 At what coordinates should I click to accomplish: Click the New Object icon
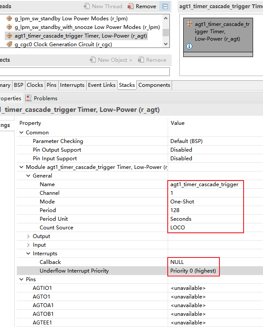[93, 60]
